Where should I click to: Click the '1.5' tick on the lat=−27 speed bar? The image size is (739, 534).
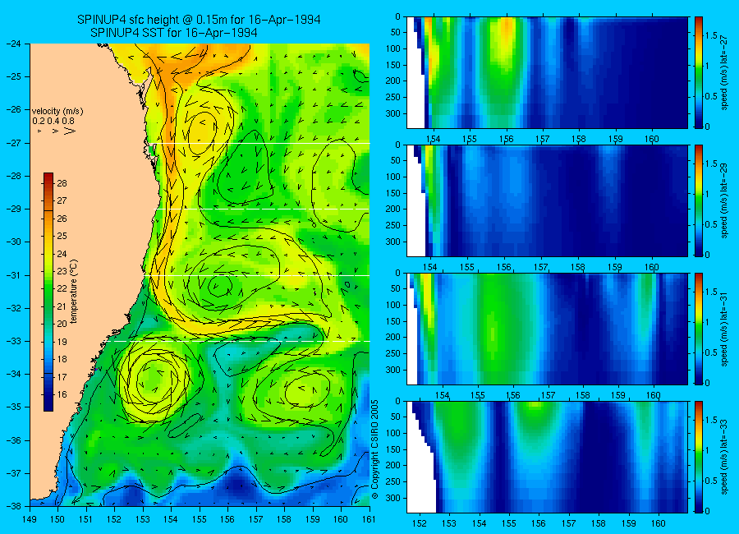click(x=711, y=36)
